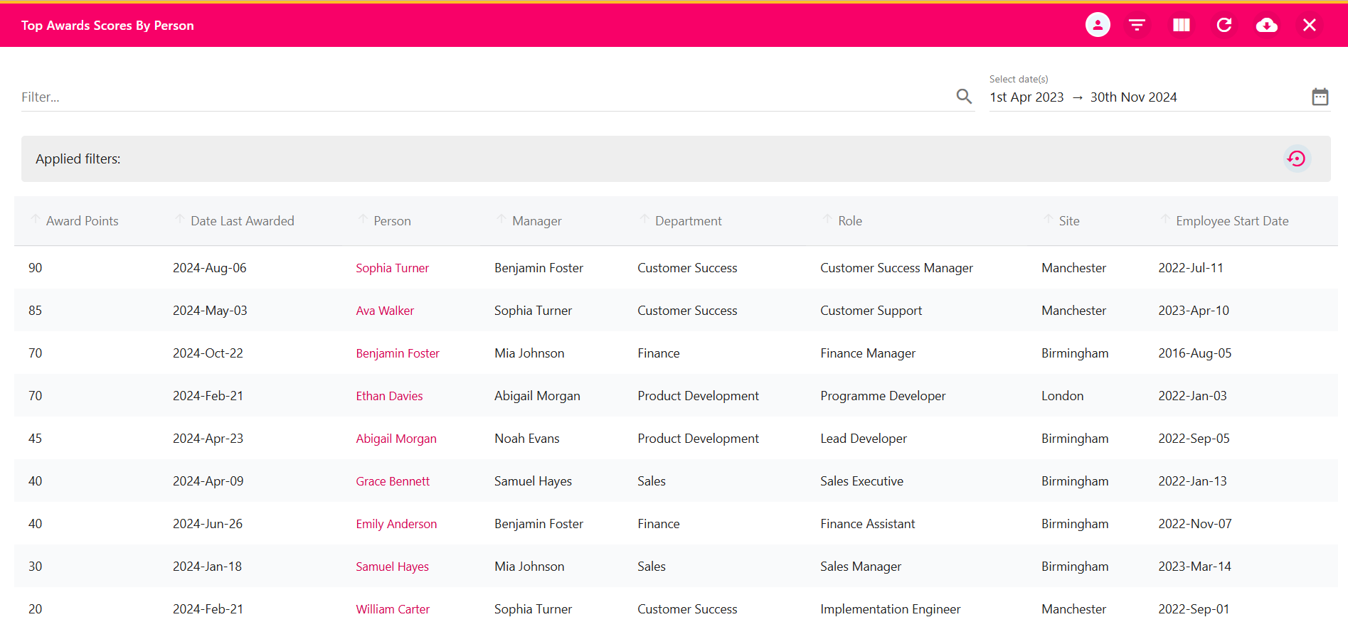Sort by Person column header
1348x617 pixels.
pos(392,221)
